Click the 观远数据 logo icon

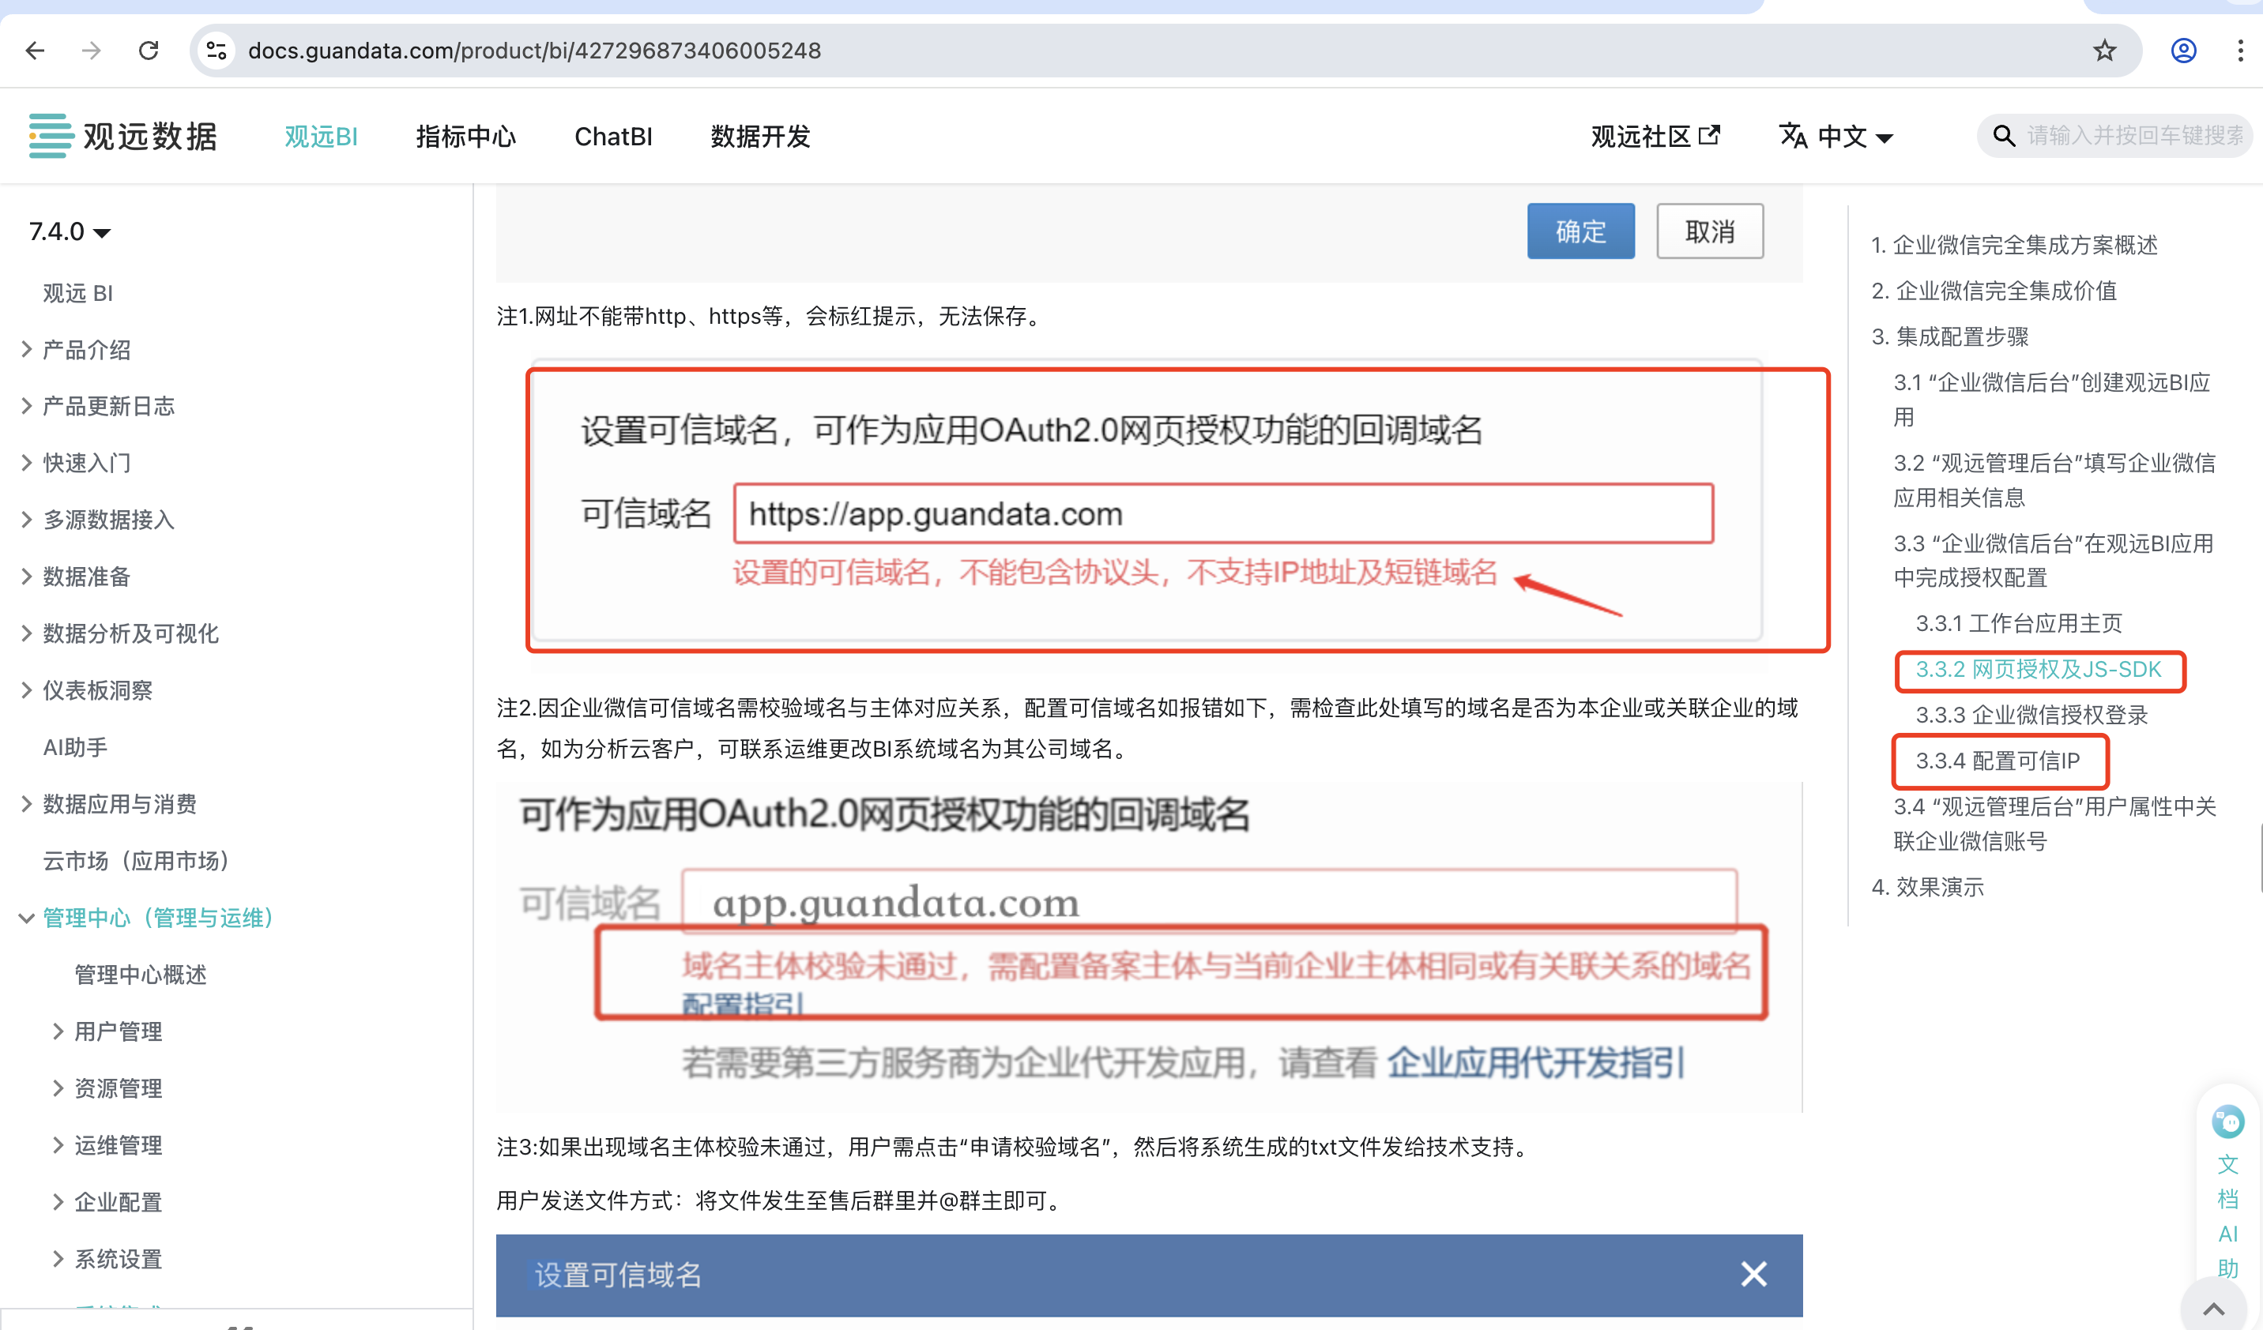click(50, 136)
